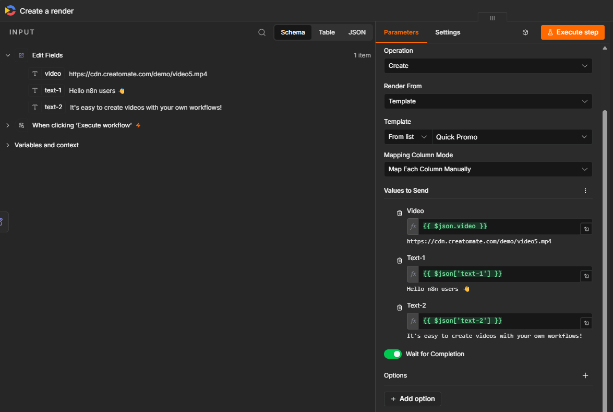Click the 'Create a render' title
This screenshot has height=412, width=613.
point(46,11)
